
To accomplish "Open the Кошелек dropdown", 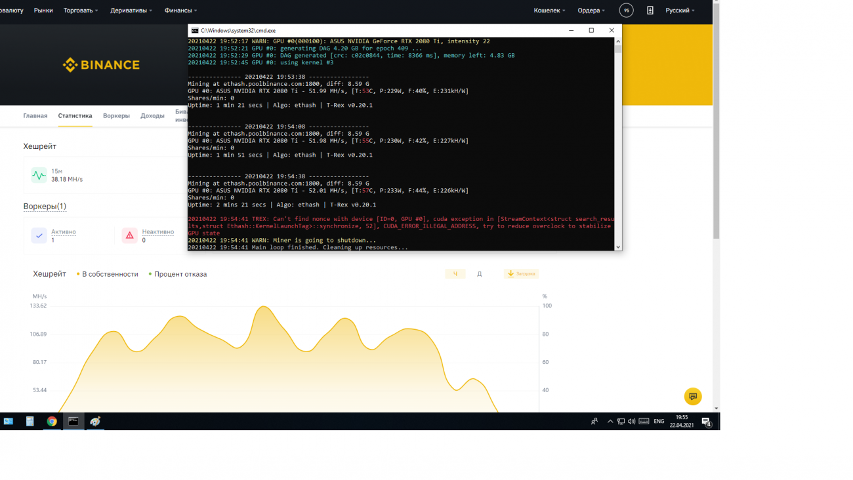I will 549,10.
